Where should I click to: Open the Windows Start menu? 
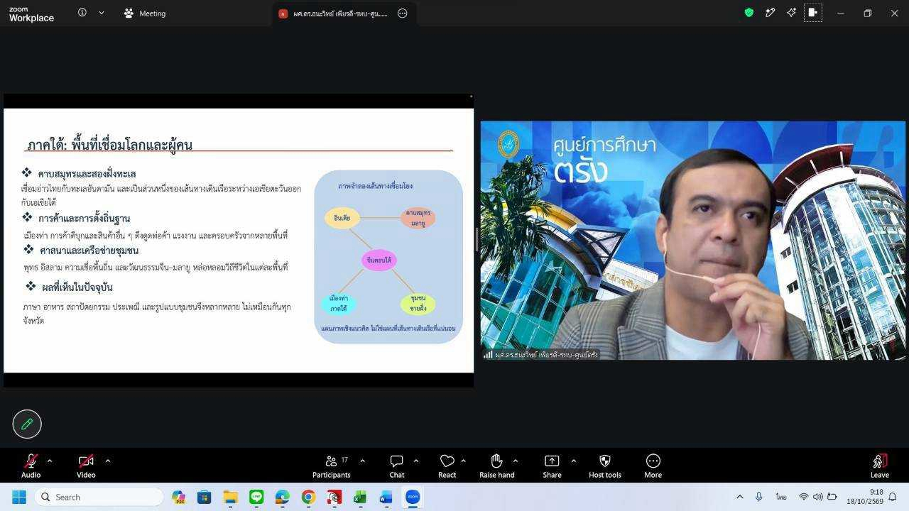[19, 497]
